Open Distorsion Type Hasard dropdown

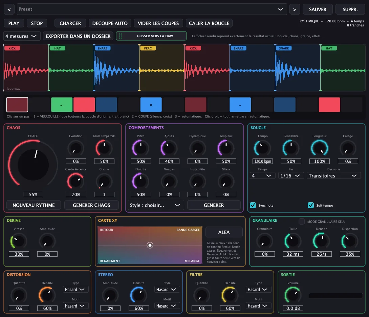pos(76,290)
